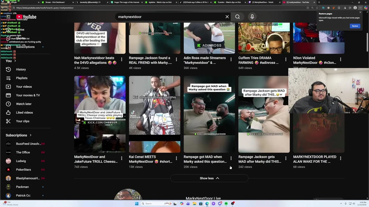369x207 pixels.
Task: Play the Kai shouldn't have said this thumbnail
Action: [x=155, y=114]
